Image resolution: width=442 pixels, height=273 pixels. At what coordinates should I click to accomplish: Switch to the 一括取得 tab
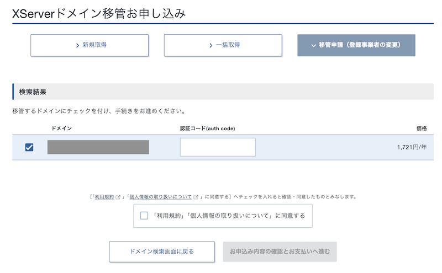pos(223,45)
